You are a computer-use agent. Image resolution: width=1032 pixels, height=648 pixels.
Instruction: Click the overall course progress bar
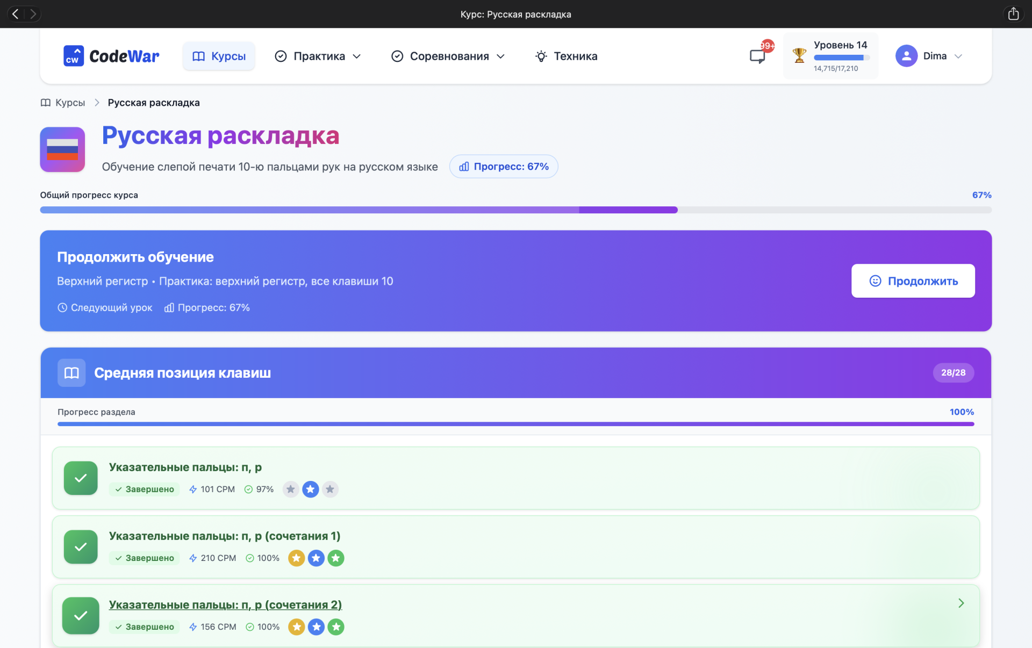[x=515, y=210]
